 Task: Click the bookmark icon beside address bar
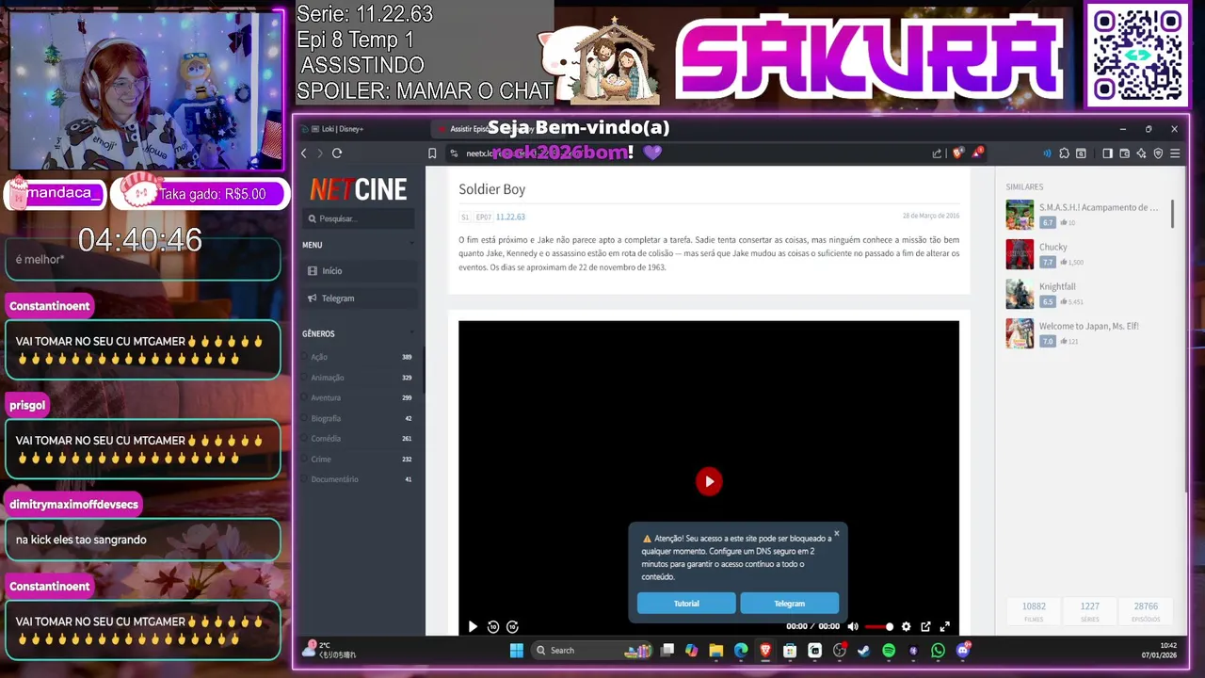[432, 153]
